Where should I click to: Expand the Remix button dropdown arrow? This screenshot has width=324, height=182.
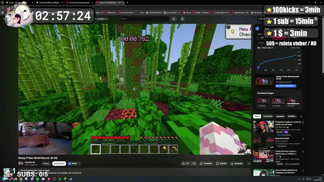coord(79,164)
